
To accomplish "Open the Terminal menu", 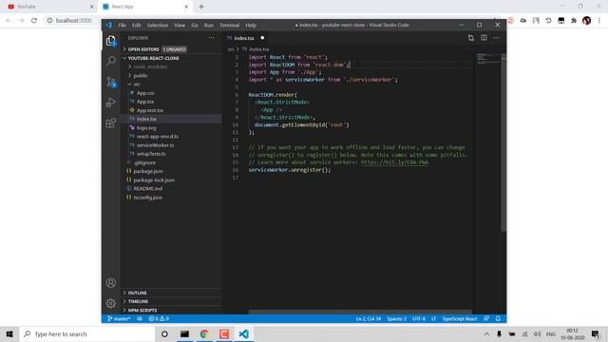I will [230, 25].
